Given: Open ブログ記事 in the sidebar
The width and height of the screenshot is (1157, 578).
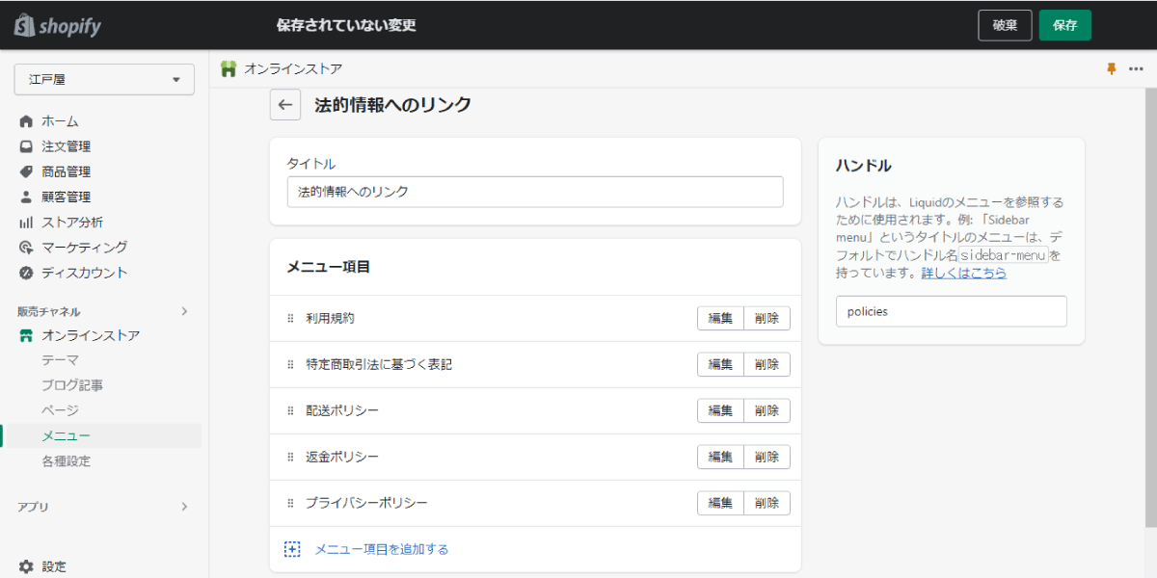Looking at the screenshot, I should coord(72,385).
